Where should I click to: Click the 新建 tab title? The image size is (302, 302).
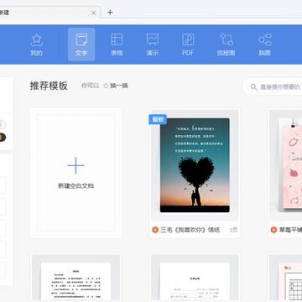click(4, 13)
